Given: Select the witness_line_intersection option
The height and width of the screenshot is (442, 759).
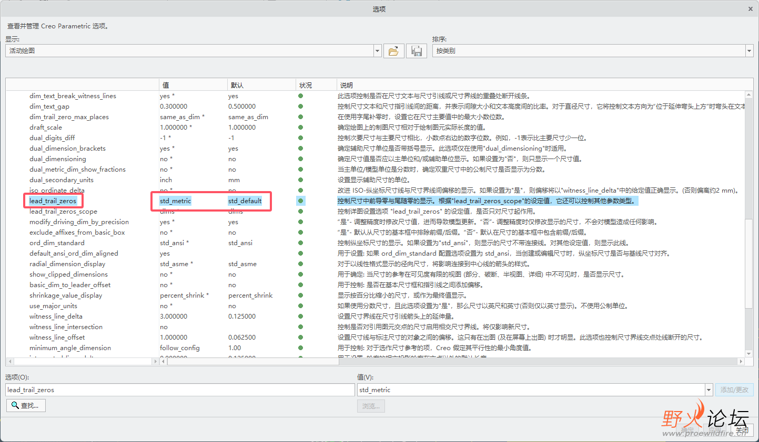Looking at the screenshot, I should (x=66, y=327).
